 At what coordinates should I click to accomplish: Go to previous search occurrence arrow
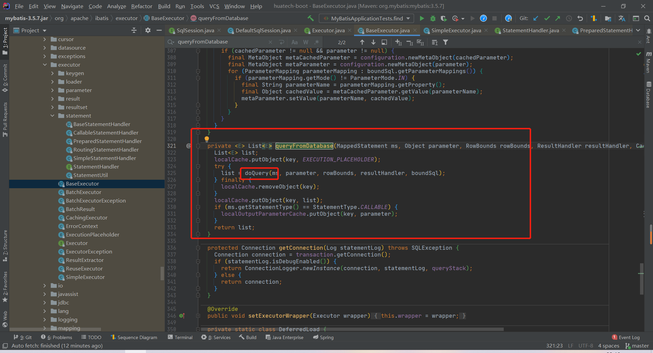click(x=362, y=42)
